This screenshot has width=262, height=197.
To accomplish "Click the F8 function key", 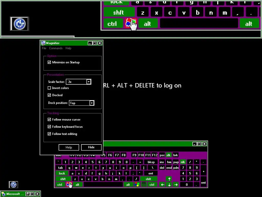I will coord(124,155).
